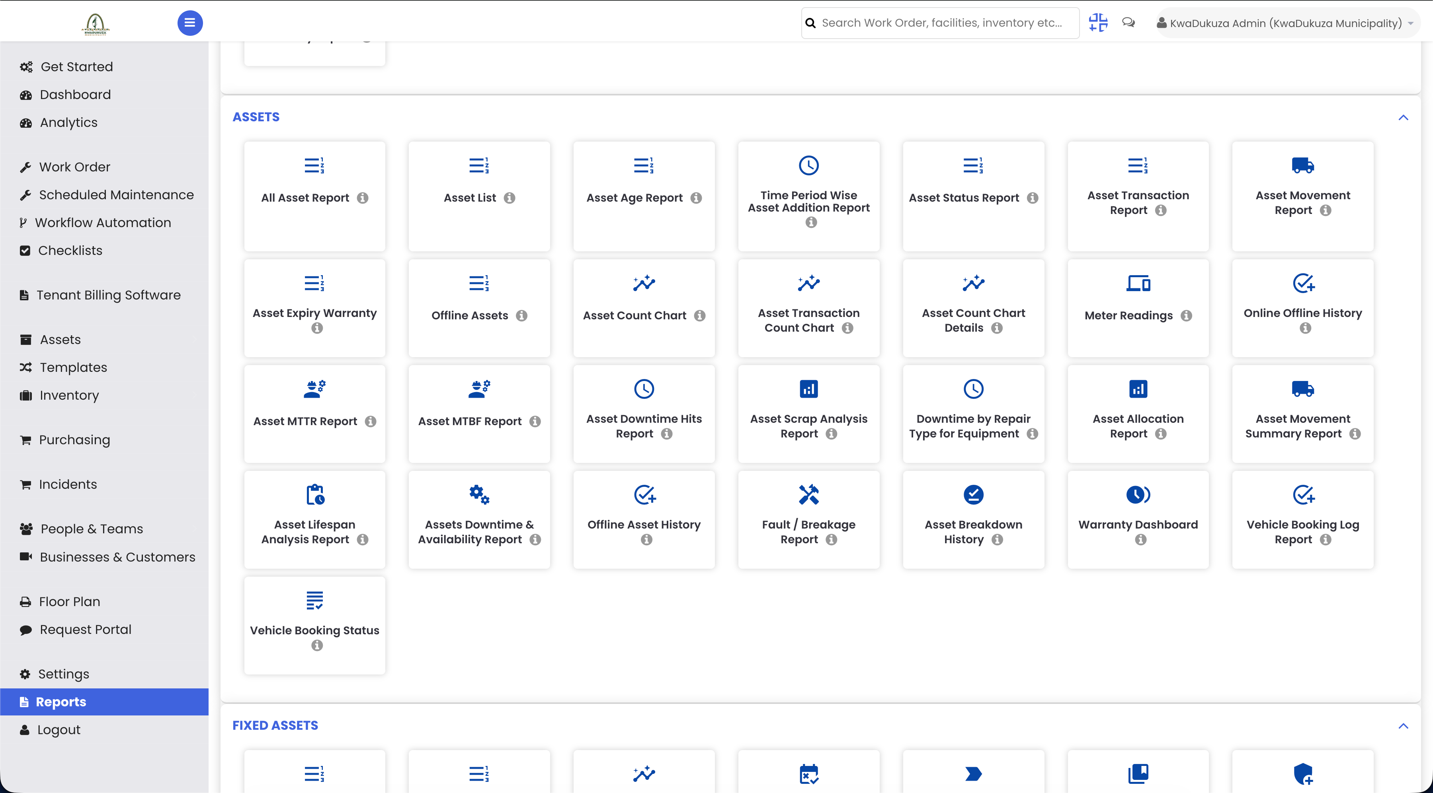This screenshot has width=1433, height=793.
Task: Select the Time Period Wise Asset Addition clock icon
Action: (x=808, y=165)
